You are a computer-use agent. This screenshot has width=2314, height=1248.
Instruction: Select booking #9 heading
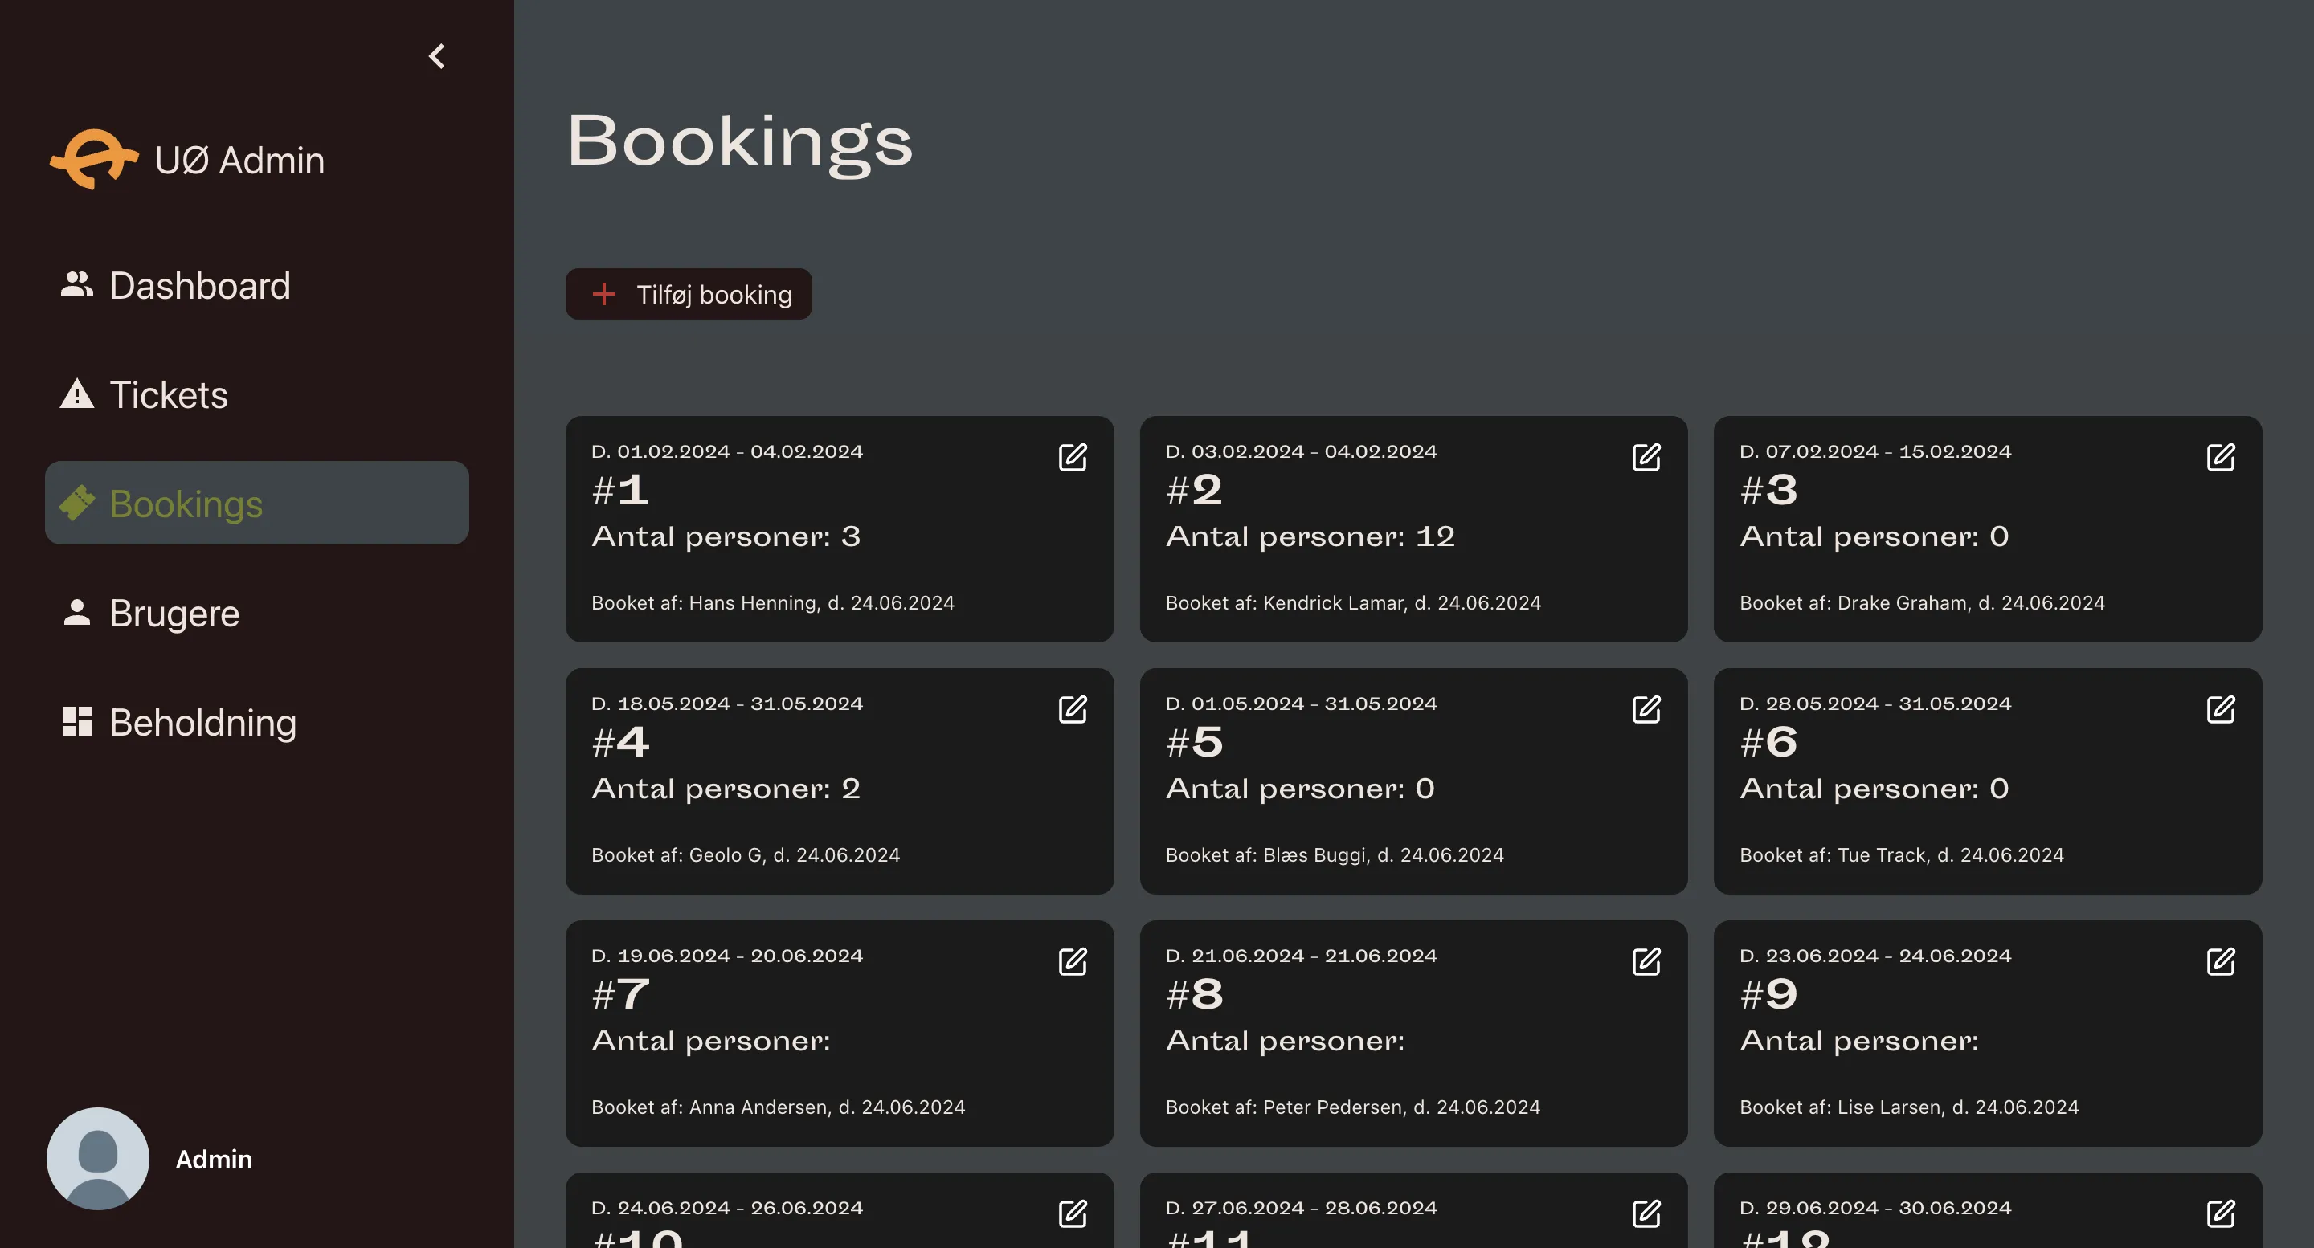1768,995
